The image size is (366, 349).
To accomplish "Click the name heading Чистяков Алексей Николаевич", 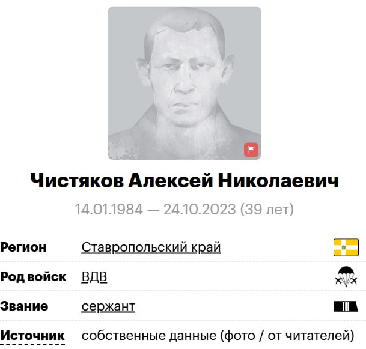I will point(185,181).
